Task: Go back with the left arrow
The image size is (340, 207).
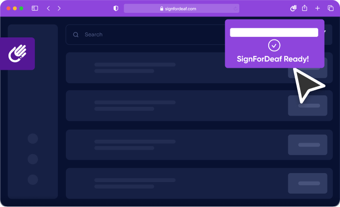Action: [x=48, y=8]
